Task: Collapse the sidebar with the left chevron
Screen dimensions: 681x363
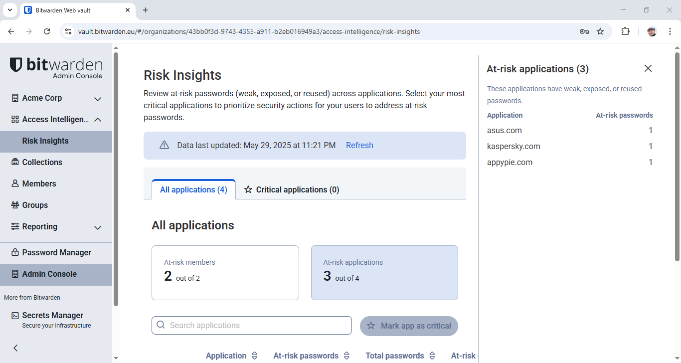Action: [x=15, y=348]
